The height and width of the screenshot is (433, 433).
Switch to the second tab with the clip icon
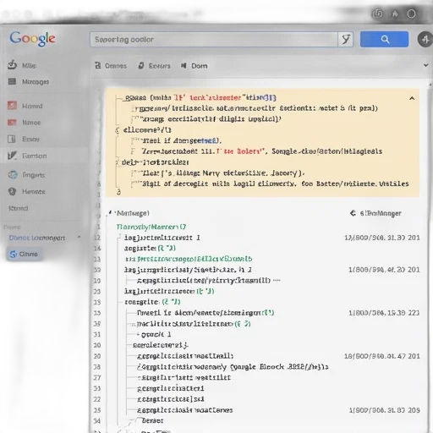point(154,66)
